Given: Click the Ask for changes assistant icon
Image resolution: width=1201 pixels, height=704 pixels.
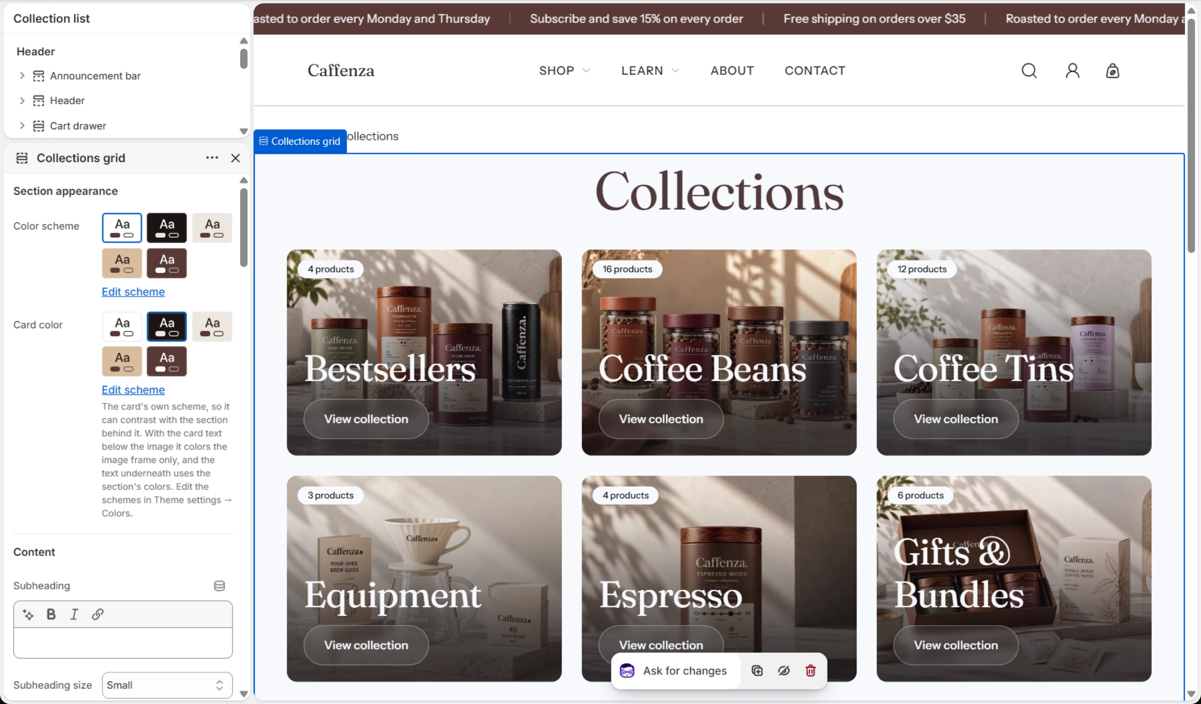Looking at the screenshot, I should 627,671.
